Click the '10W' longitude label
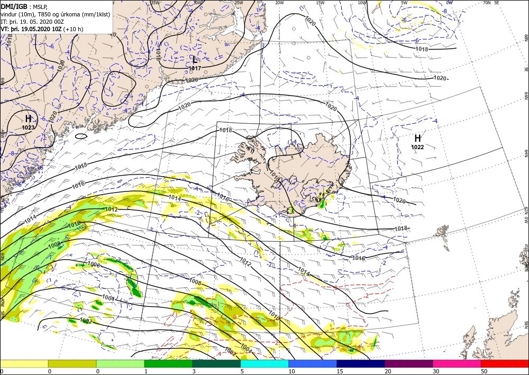This screenshot has height=375, width=529. pyautogui.click(x=362, y=3)
